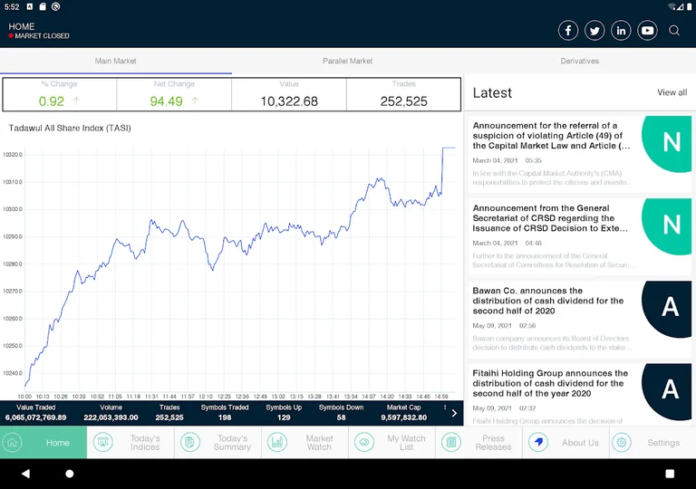Open the CRSD General Secretariat announcement headline
Image resolution: width=696 pixels, height=489 pixels.
(x=550, y=218)
